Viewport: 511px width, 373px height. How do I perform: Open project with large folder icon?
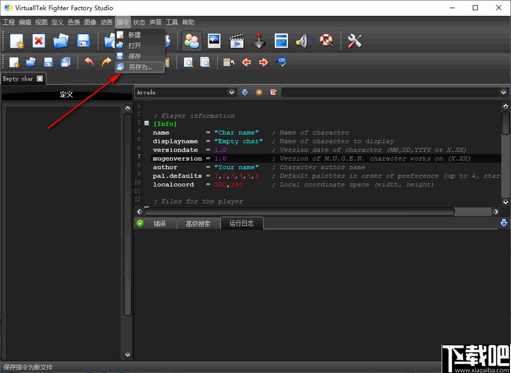[61, 41]
